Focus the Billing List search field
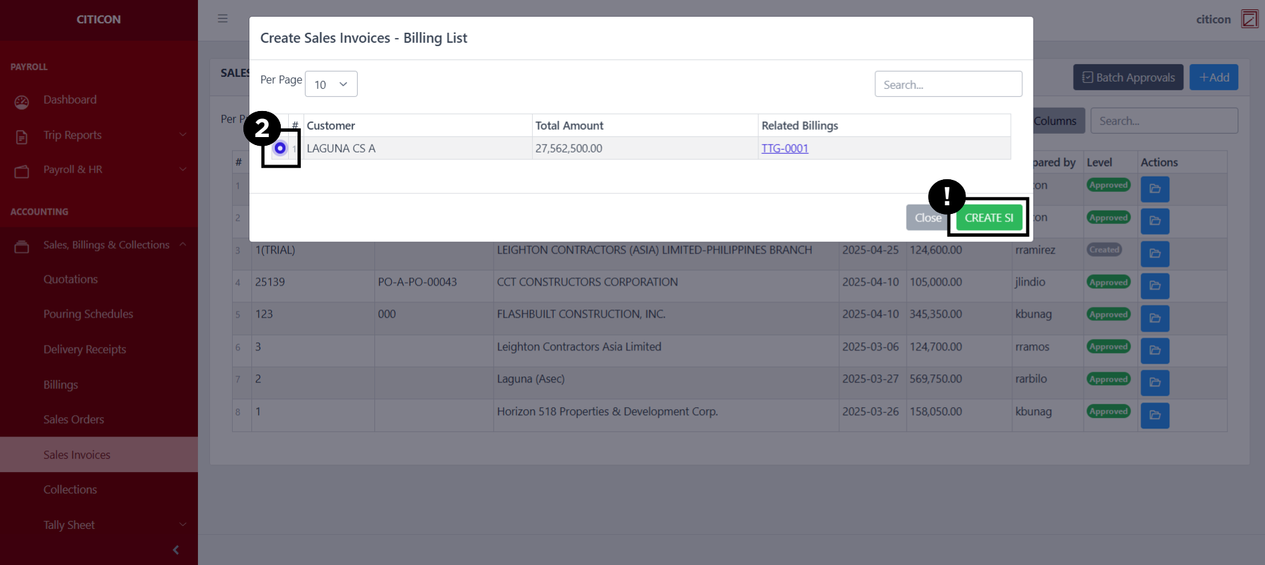 coord(948,84)
